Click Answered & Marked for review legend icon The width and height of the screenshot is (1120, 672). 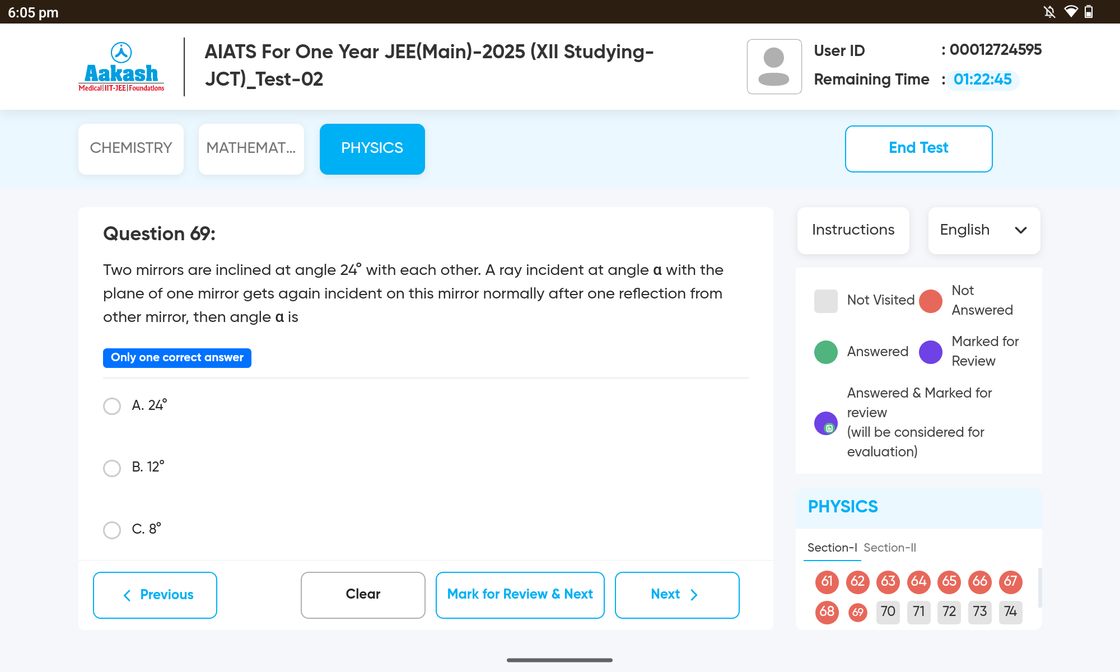825,423
